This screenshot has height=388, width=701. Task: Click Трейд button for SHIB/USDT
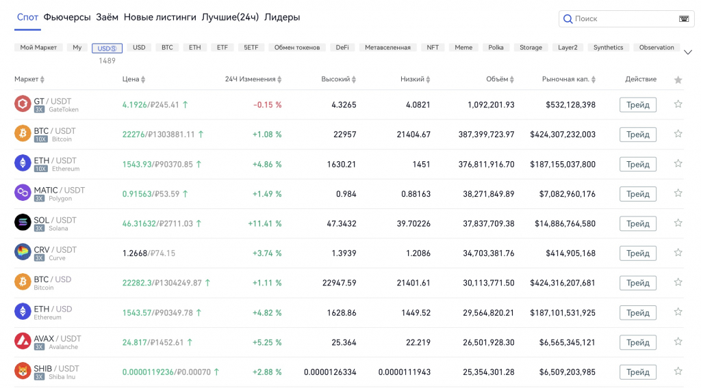[638, 372]
